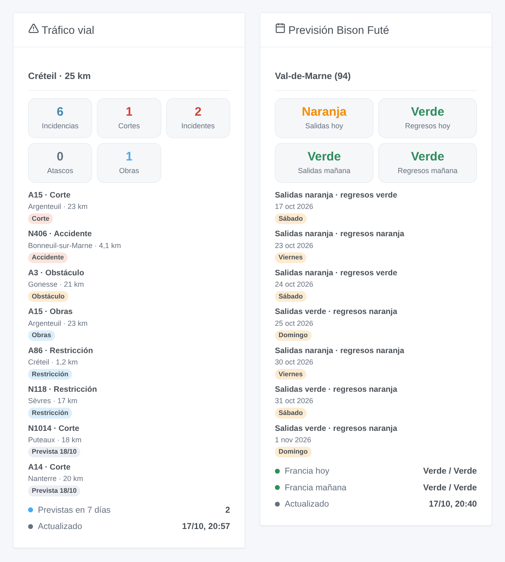Open the A15 · Corte incident entry
The image size is (505, 562).
tap(49, 195)
